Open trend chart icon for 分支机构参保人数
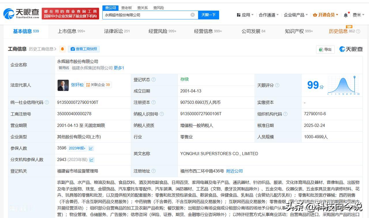Viewport: 369px width, 218px height. click(92, 160)
